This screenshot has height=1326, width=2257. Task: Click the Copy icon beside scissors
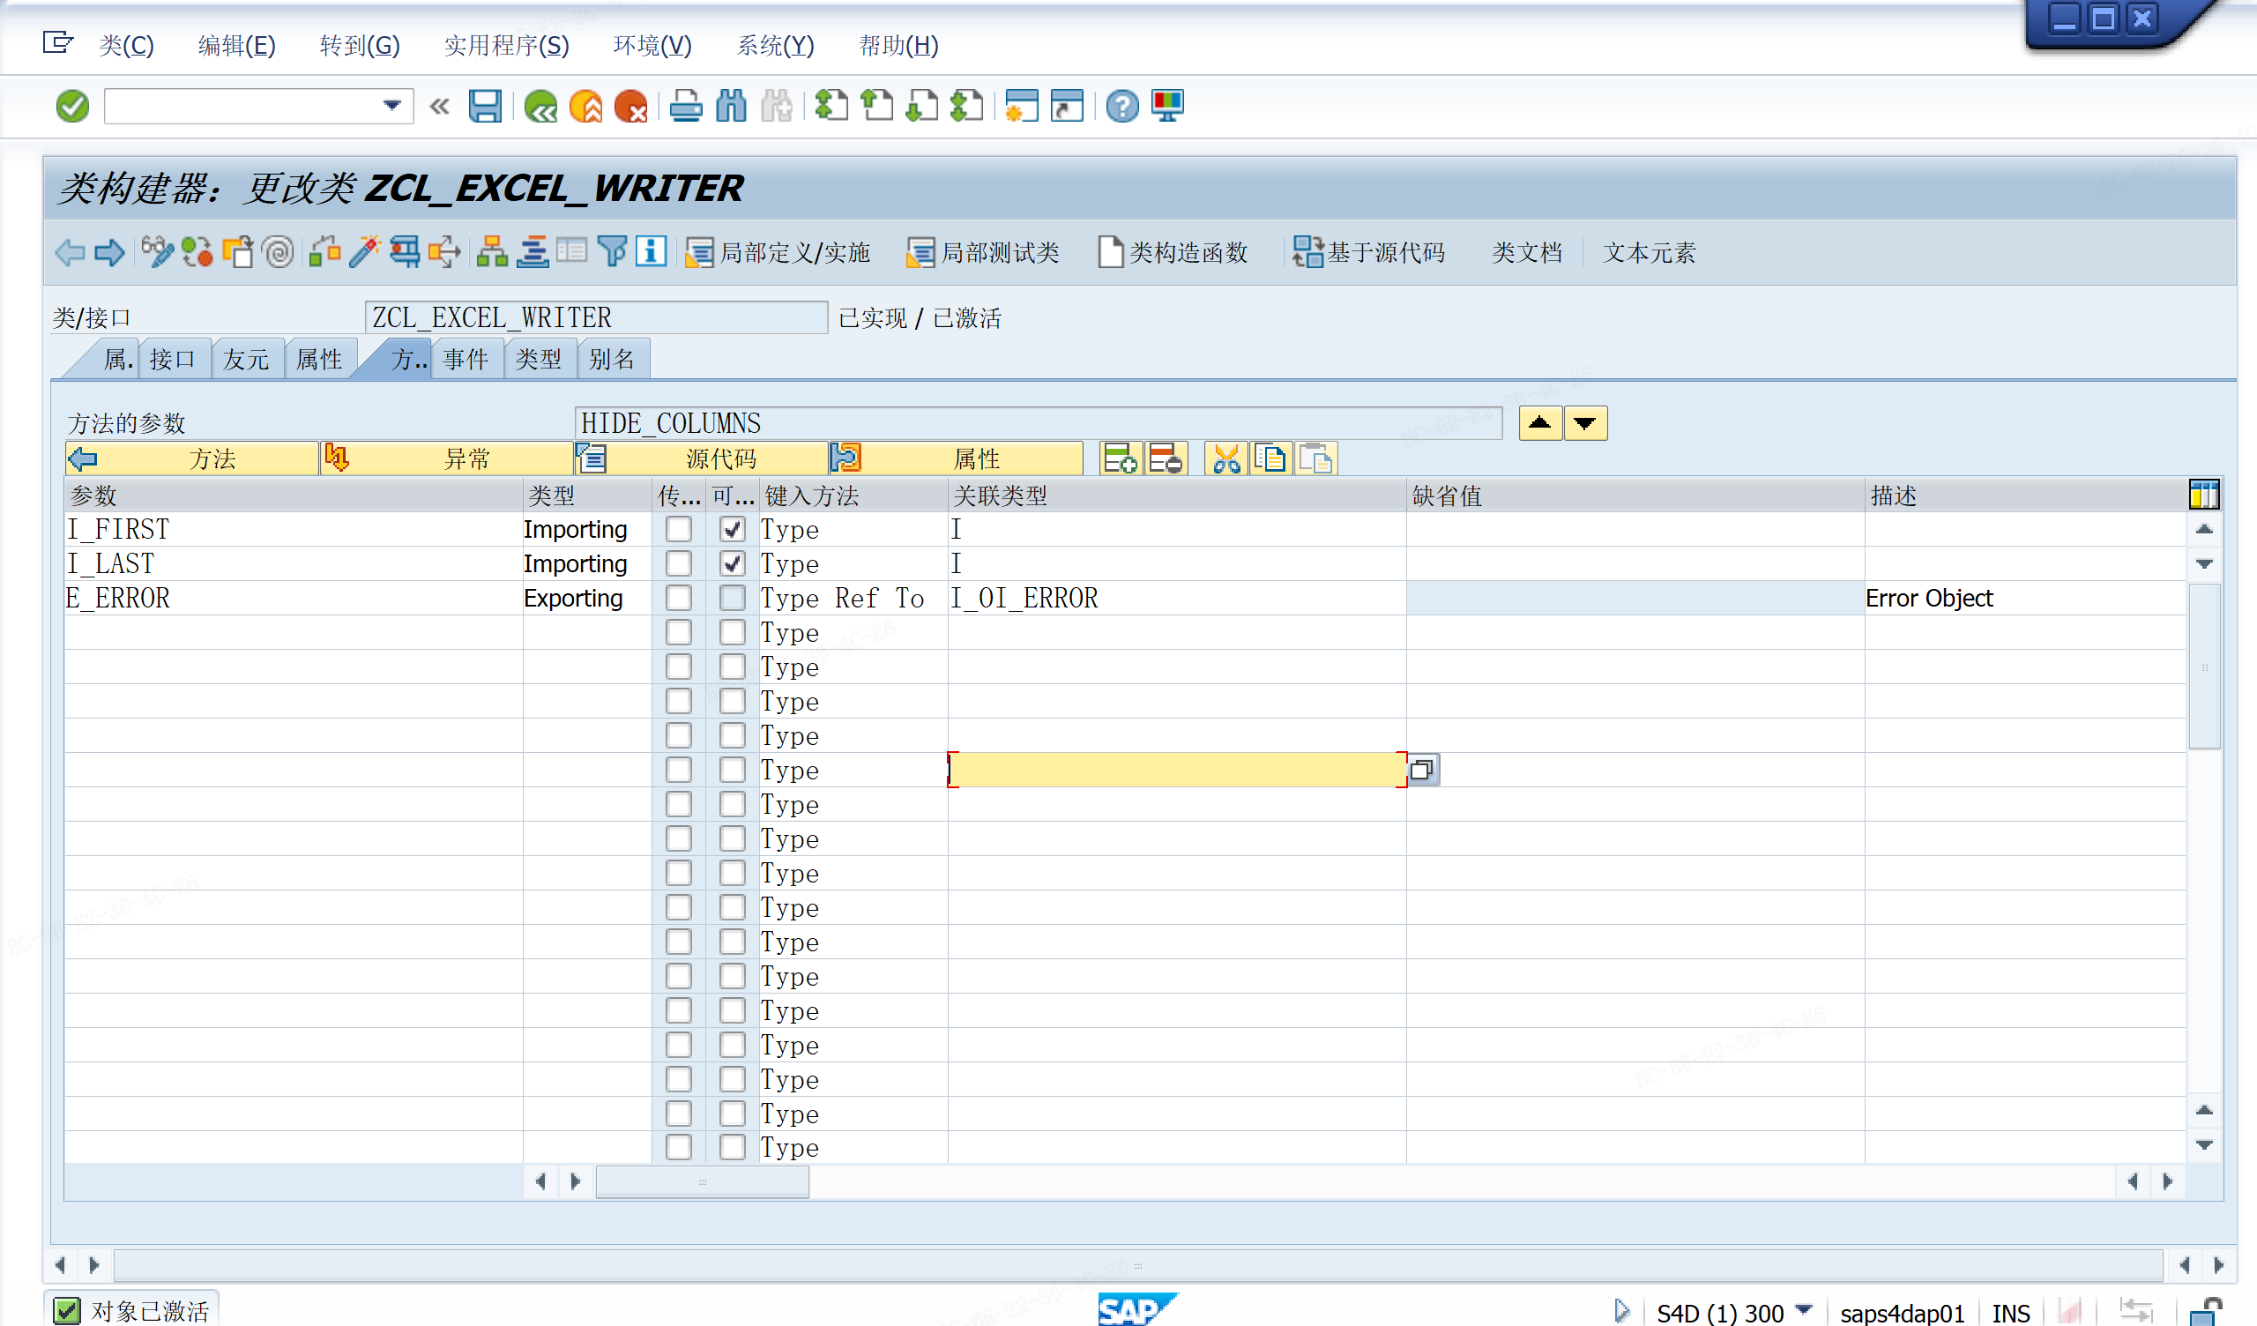(1271, 459)
